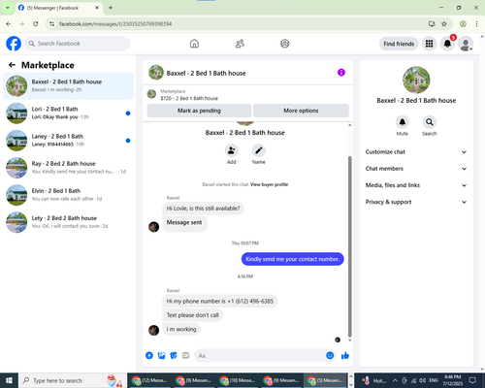Open the emoji picker smiley

click(330, 356)
